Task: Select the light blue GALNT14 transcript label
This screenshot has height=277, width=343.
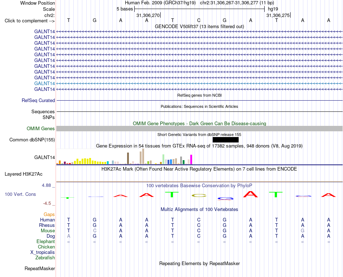Action: coord(45,83)
